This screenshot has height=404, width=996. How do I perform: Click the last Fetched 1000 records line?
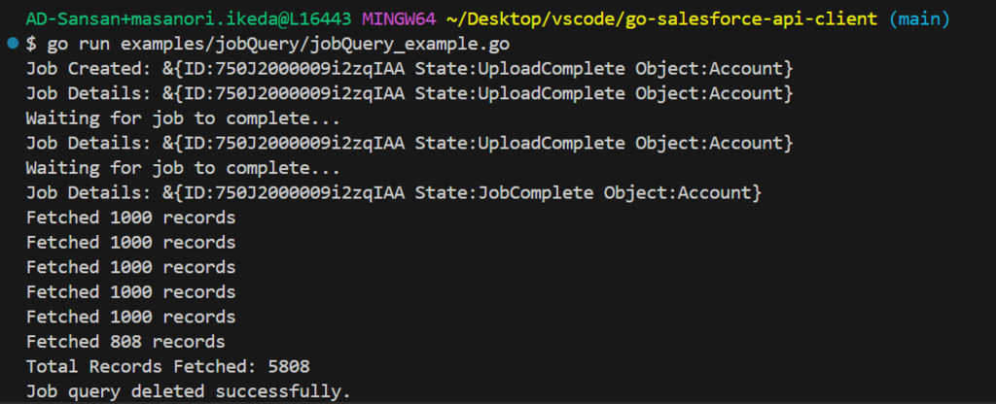coord(131,317)
